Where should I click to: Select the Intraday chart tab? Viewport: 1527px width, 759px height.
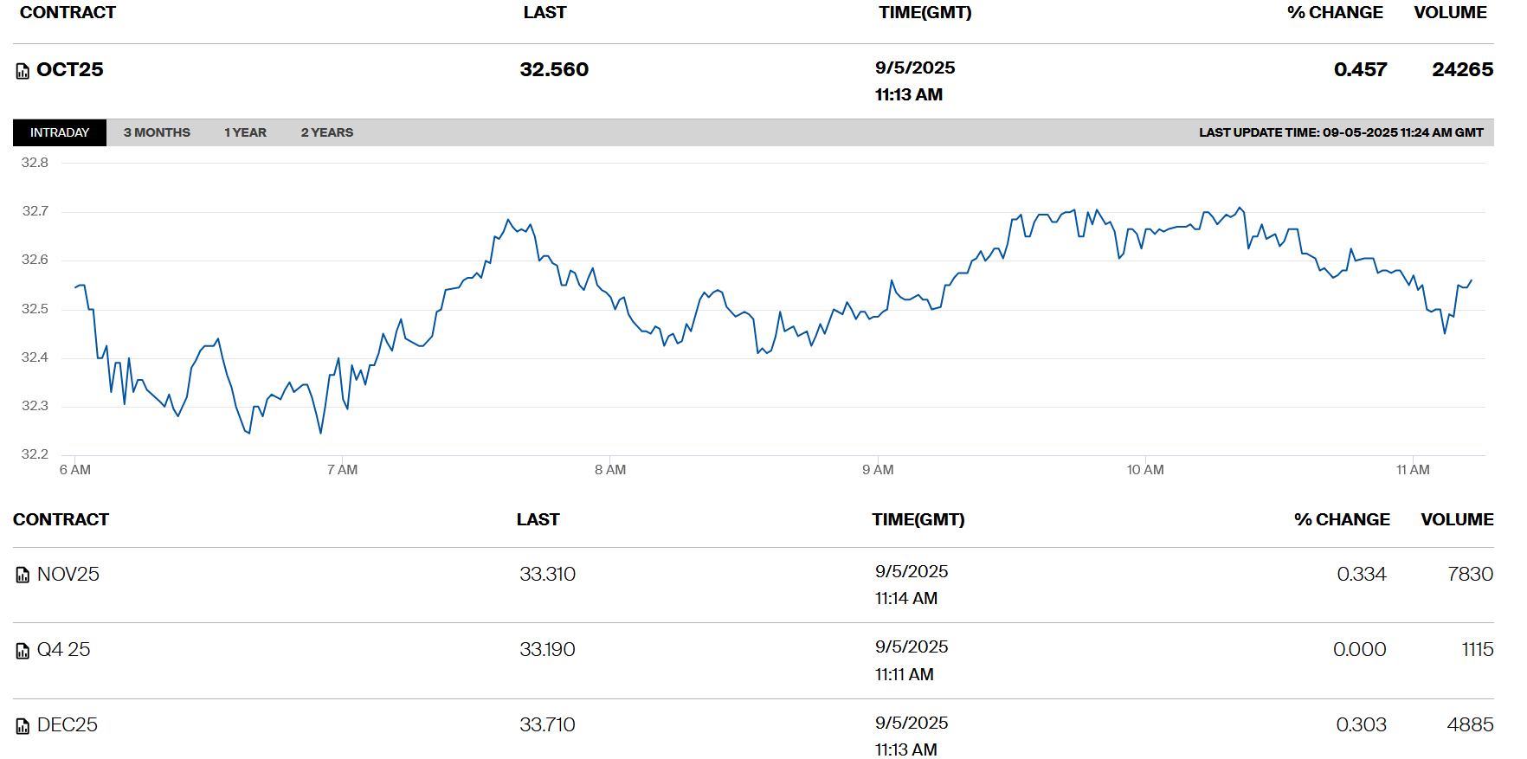[x=60, y=132]
